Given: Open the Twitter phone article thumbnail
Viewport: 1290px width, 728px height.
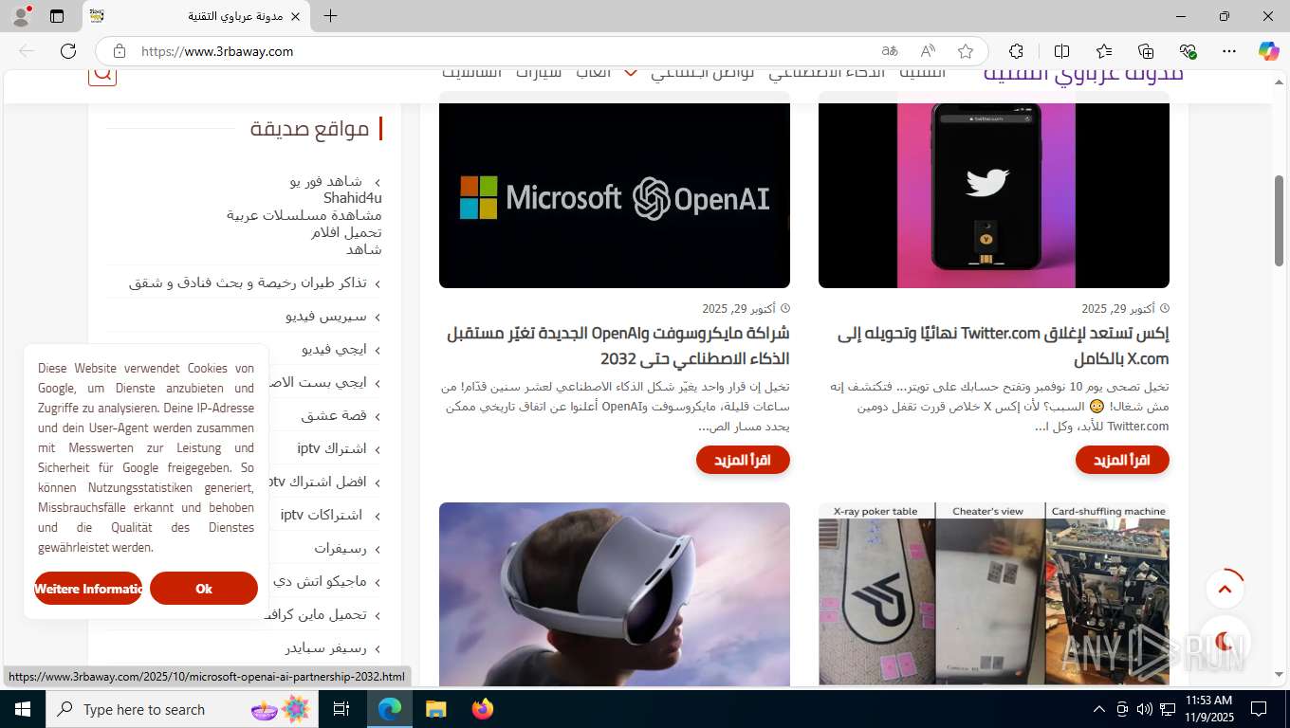Looking at the screenshot, I should pyautogui.click(x=994, y=194).
